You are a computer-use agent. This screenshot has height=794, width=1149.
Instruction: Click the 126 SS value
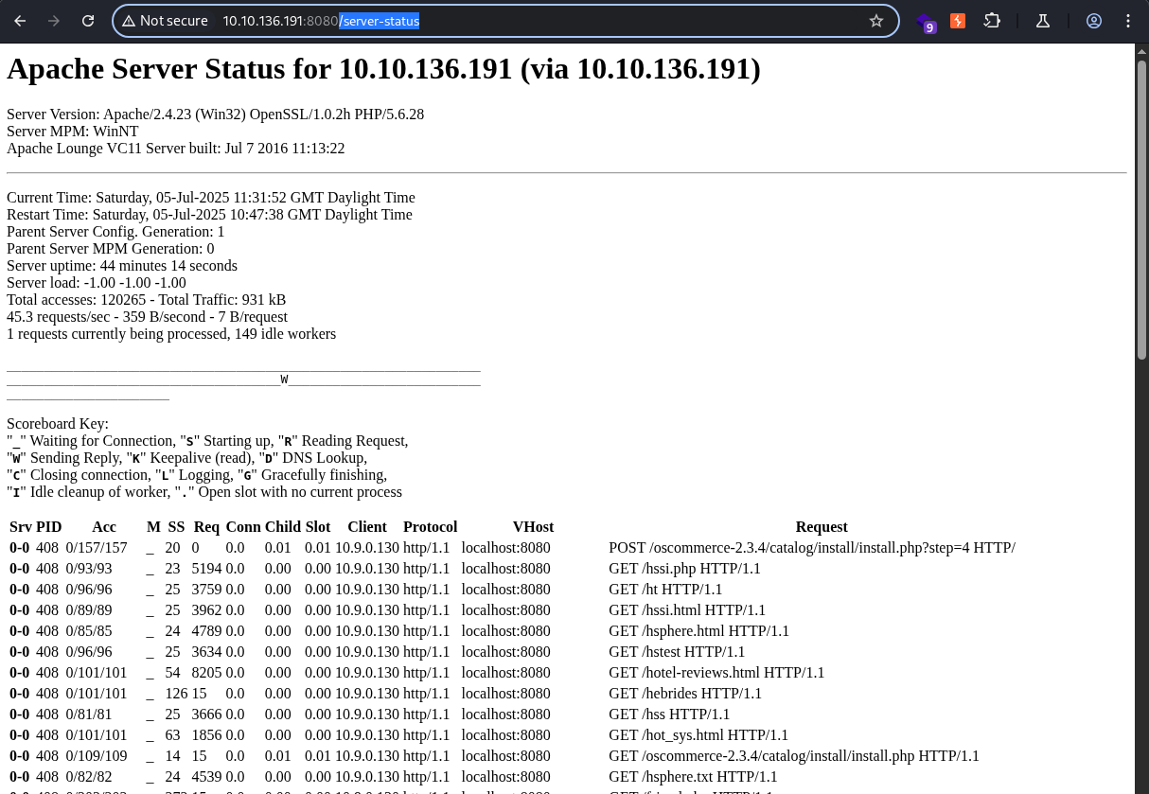click(176, 694)
